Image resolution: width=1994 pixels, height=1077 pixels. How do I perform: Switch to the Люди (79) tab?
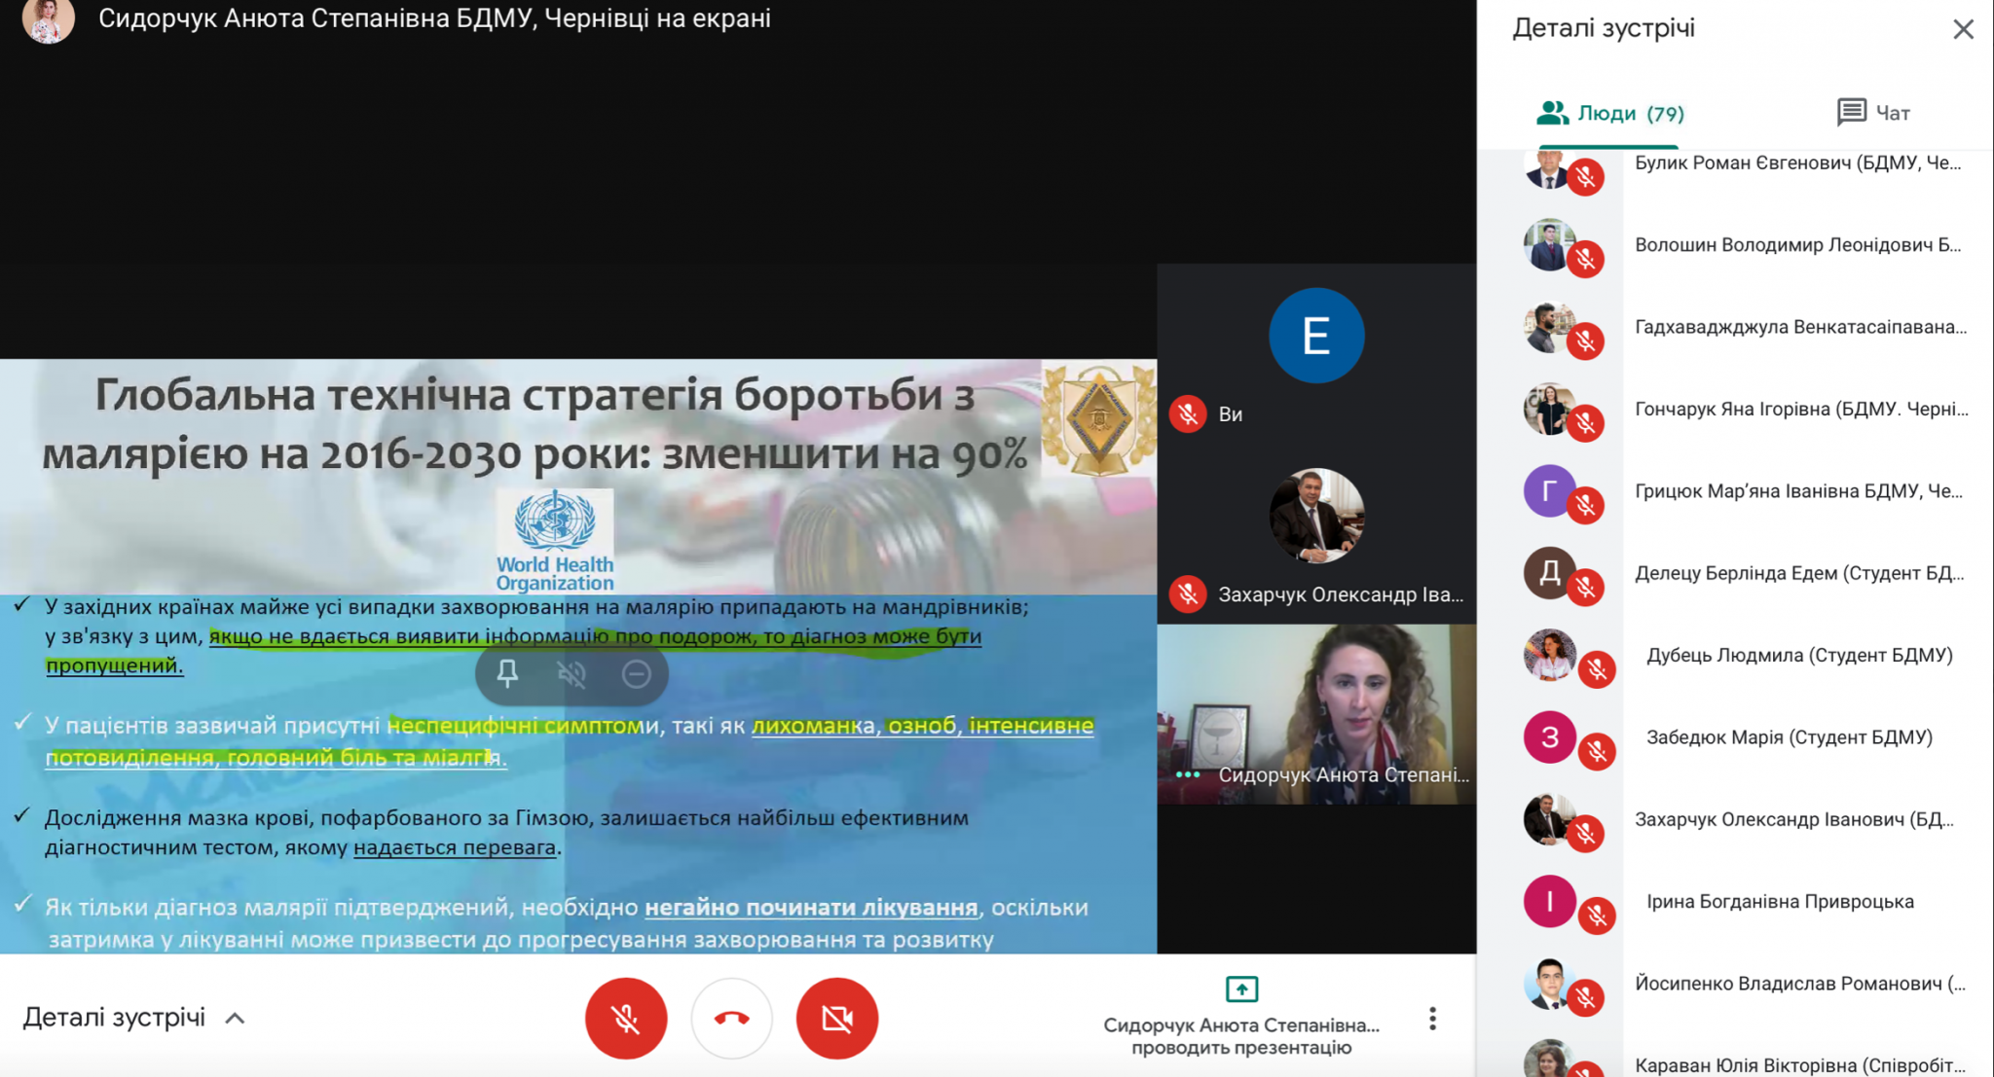tap(1609, 114)
